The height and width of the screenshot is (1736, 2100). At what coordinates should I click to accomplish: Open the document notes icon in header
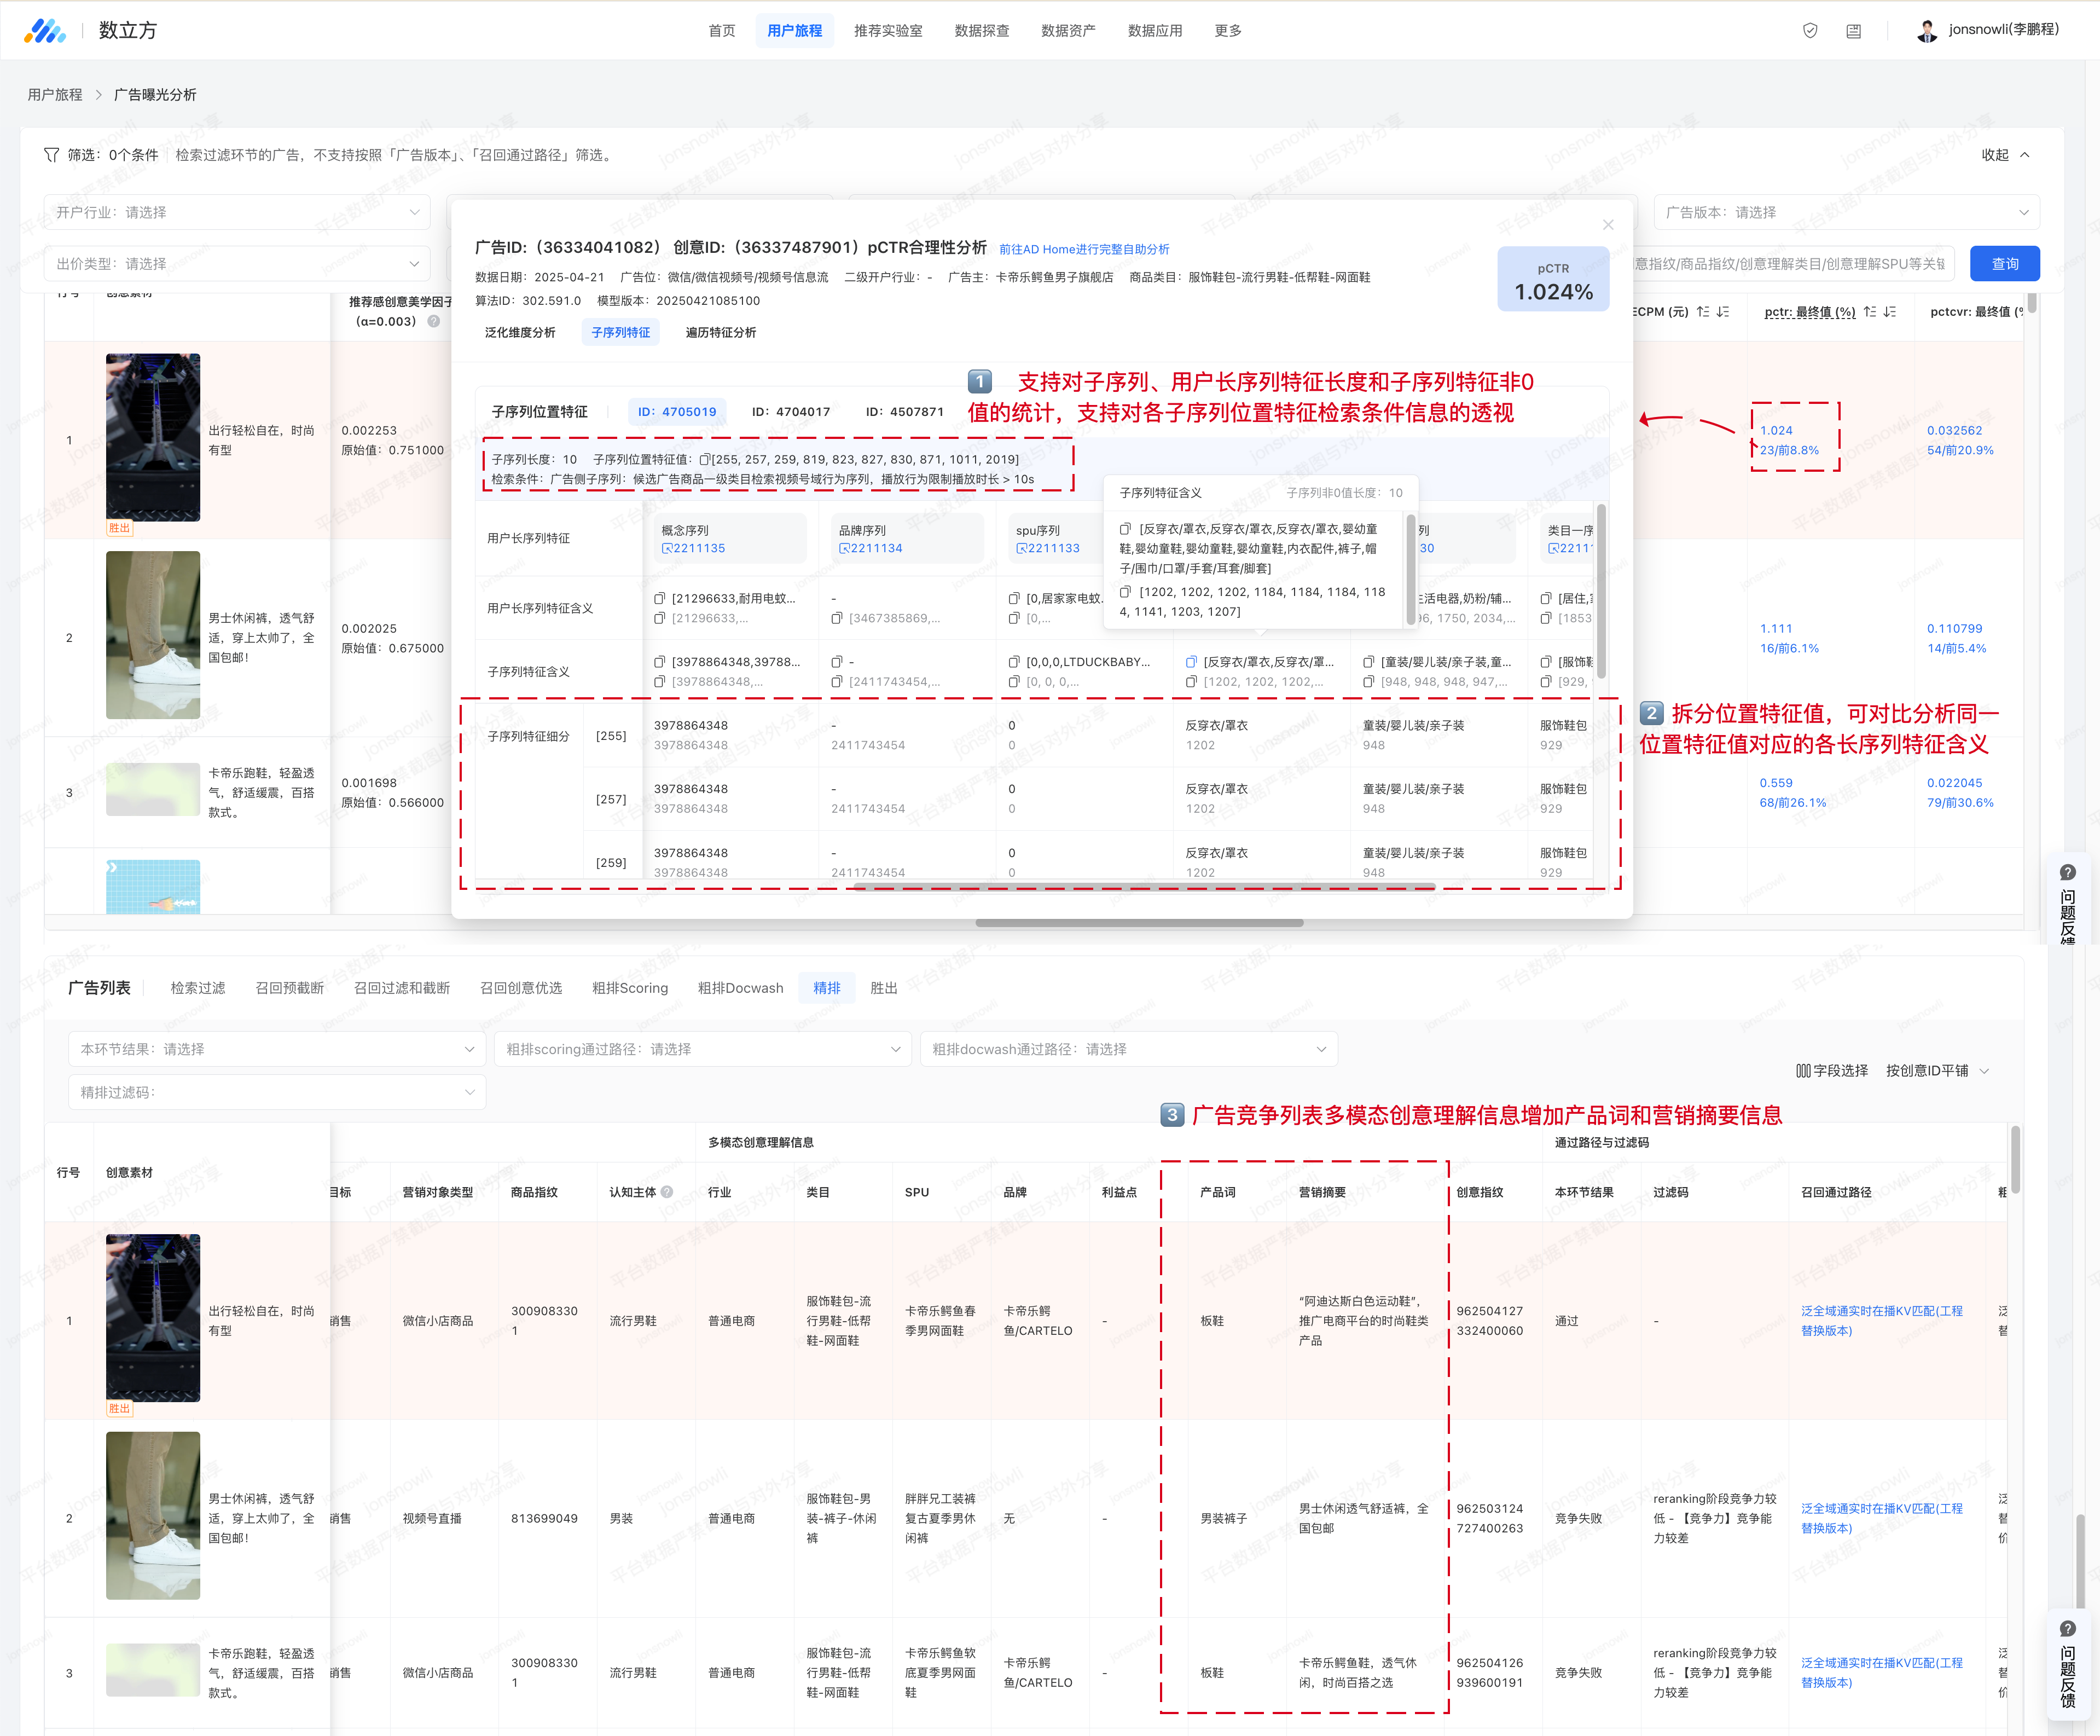1853,31
